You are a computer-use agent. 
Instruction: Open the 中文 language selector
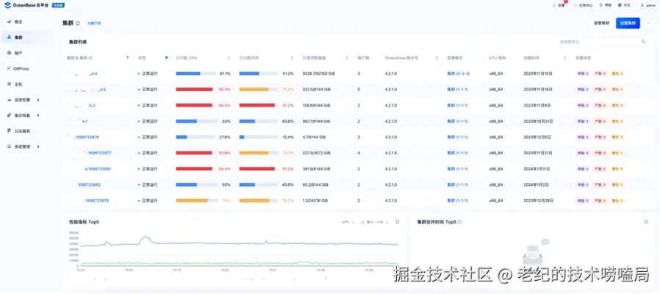[624, 5]
